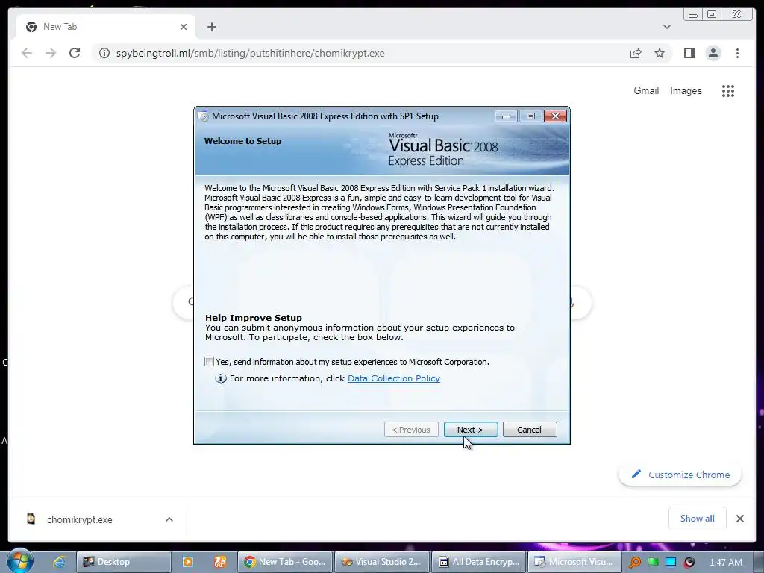The image size is (764, 573).
Task: Open the Google apps grid
Action: point(728,90)
